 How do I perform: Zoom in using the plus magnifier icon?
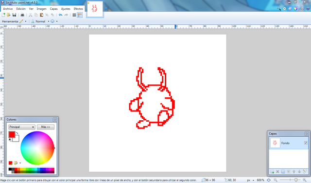(x=305, y=180)
